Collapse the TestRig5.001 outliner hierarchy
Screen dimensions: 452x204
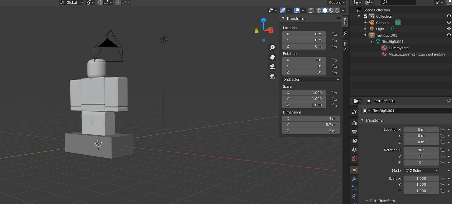365,35
